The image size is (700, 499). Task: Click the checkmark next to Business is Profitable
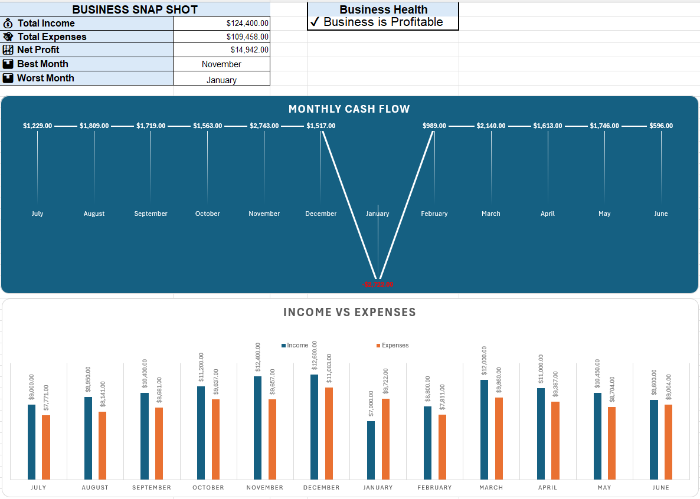click(x=315, y=22)
